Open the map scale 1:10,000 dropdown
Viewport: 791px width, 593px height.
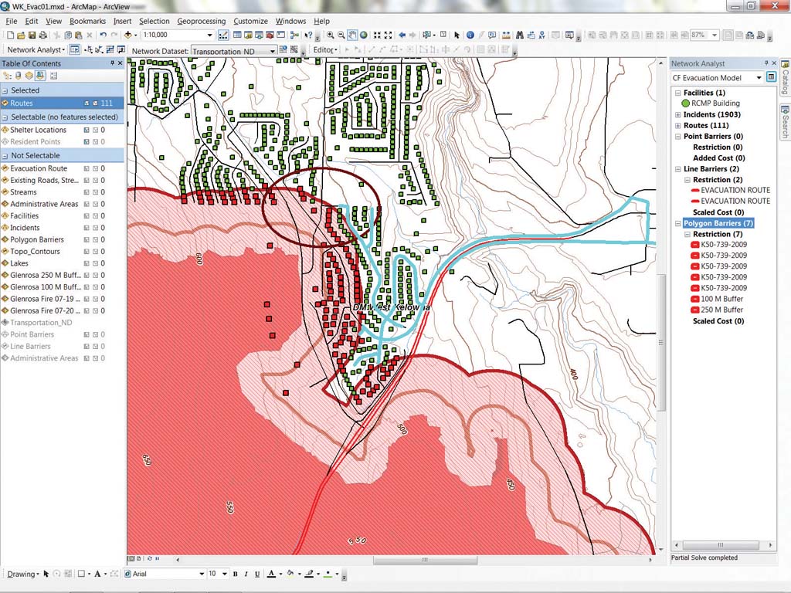coord(210,36)
